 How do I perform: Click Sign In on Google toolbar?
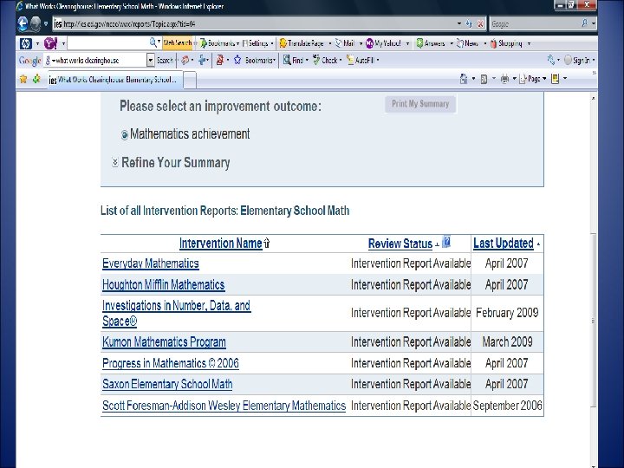pyautogui.click(x=577, y=60)
